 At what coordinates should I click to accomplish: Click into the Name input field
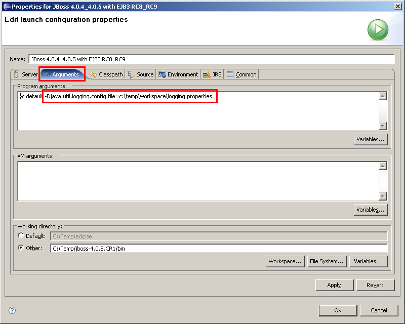point(212,59)
